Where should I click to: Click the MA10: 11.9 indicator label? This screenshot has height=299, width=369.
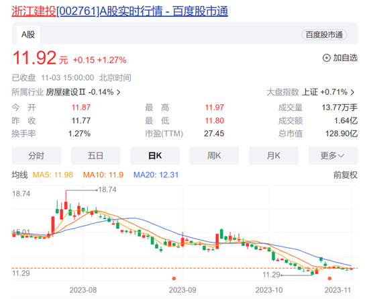click(103, 175)
